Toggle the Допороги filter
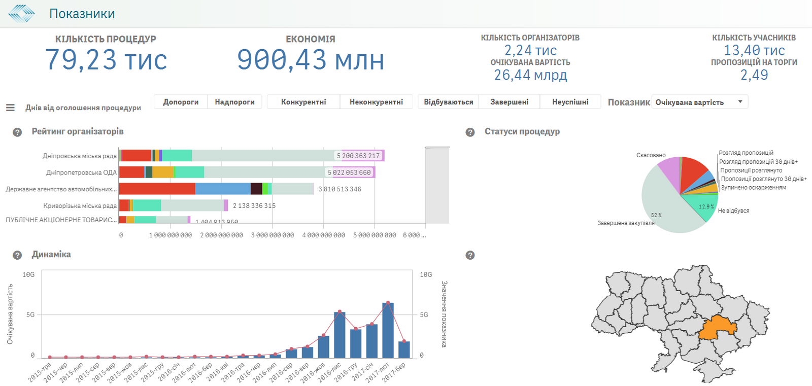The image size is (812, 386). coord(181,102)
